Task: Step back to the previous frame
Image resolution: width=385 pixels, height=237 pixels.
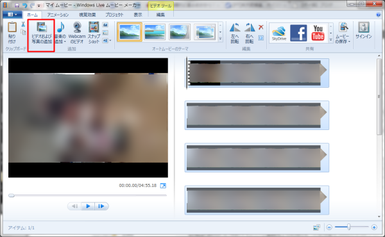Action: [x=74, y=206]
